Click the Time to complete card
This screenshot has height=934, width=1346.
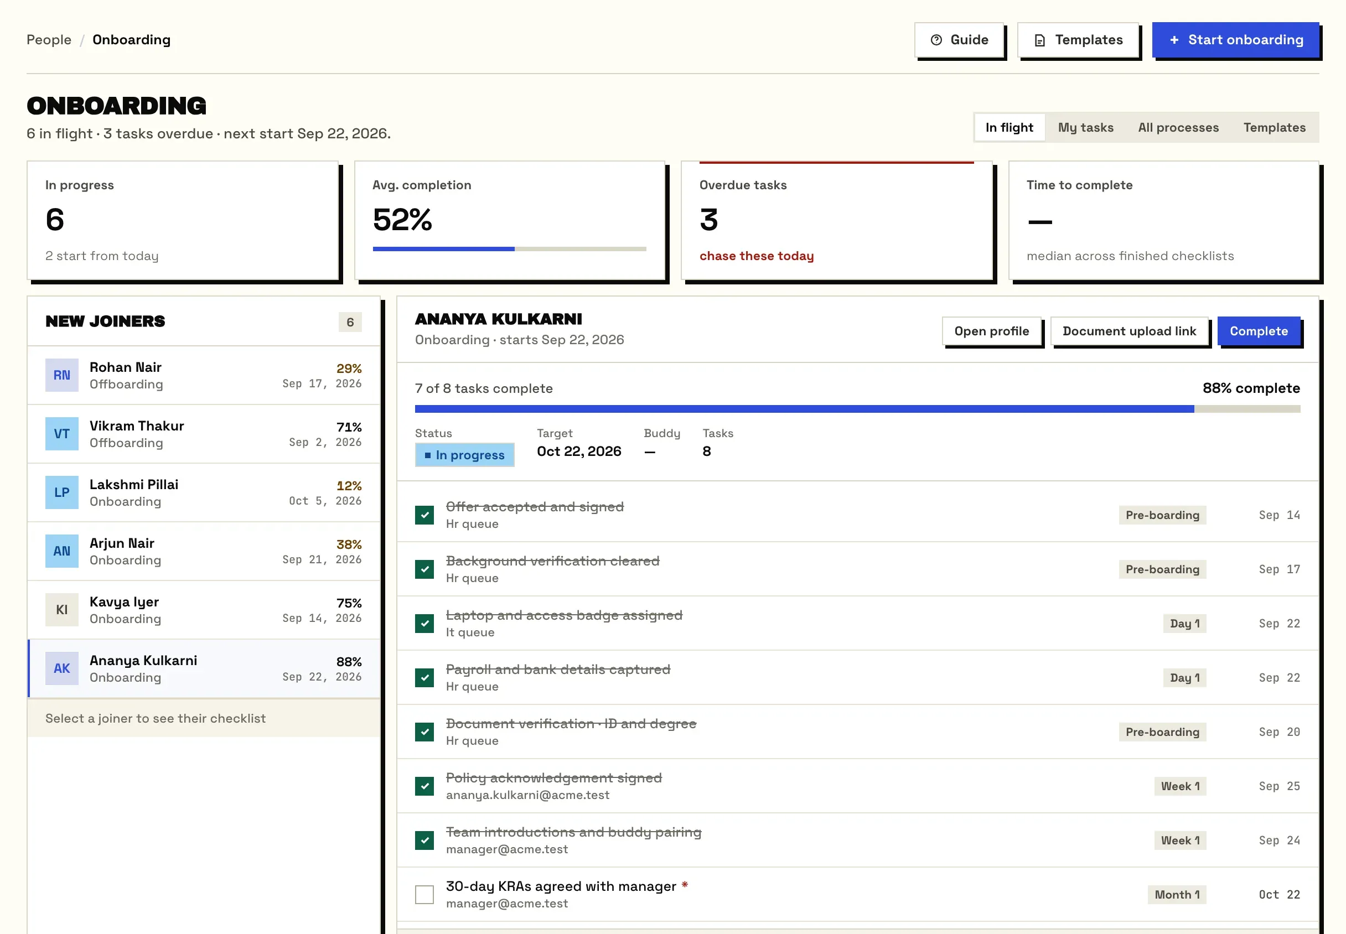(1163, 221)
